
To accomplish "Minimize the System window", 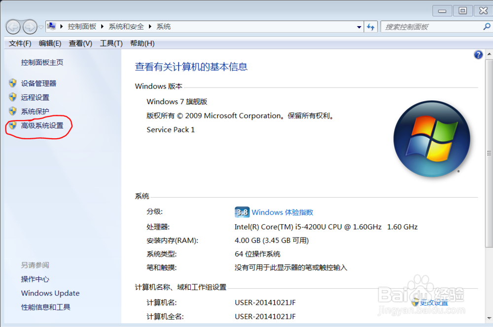I will [442, 11].
